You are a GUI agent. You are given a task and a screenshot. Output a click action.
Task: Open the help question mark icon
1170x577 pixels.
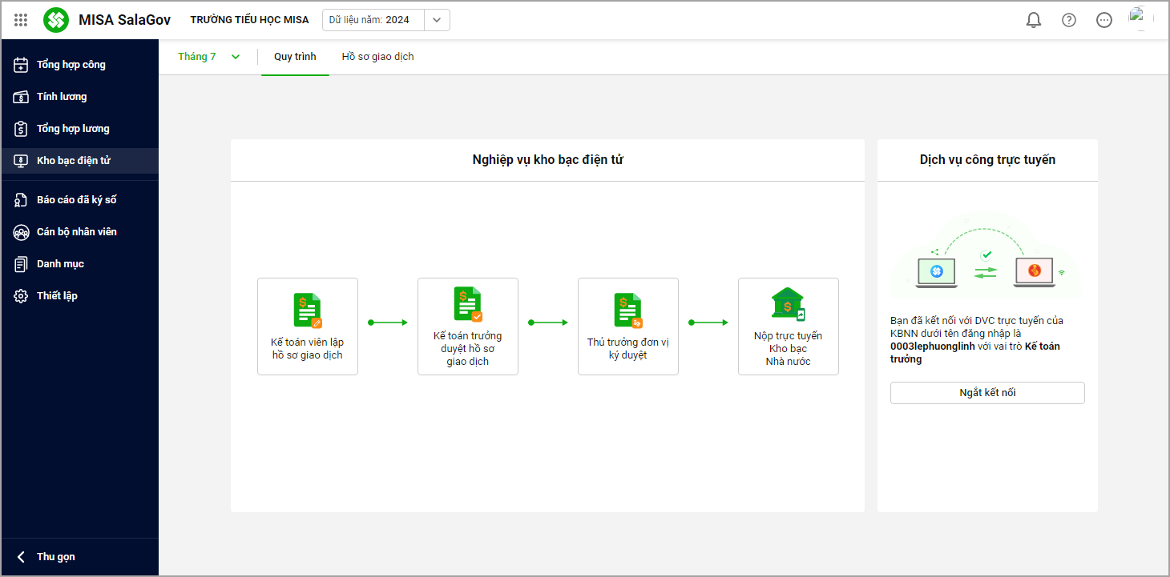click(1069, 20)
